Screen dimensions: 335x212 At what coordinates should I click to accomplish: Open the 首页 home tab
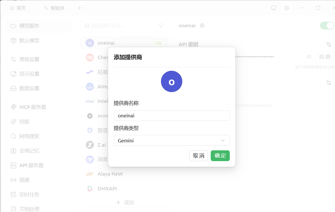click(18, 8)
